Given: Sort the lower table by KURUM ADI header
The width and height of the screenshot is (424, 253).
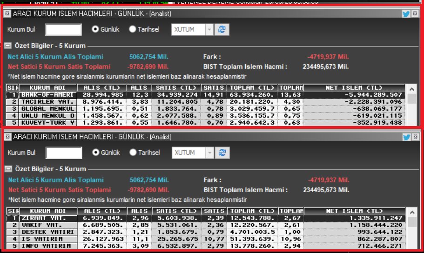Looking at the screenshot, I should pos(48,211).
